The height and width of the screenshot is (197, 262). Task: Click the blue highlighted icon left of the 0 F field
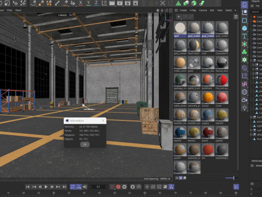point(79,187)
